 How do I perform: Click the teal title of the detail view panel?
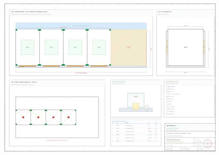pos(119,82)
